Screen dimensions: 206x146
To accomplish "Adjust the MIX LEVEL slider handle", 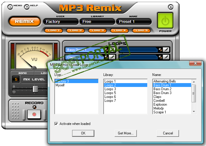I will click(35, 89).
